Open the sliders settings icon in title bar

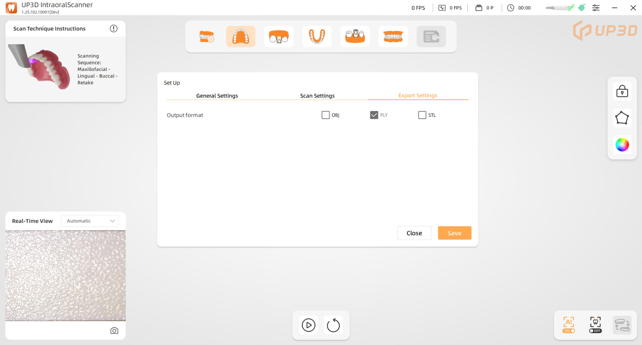596,8
